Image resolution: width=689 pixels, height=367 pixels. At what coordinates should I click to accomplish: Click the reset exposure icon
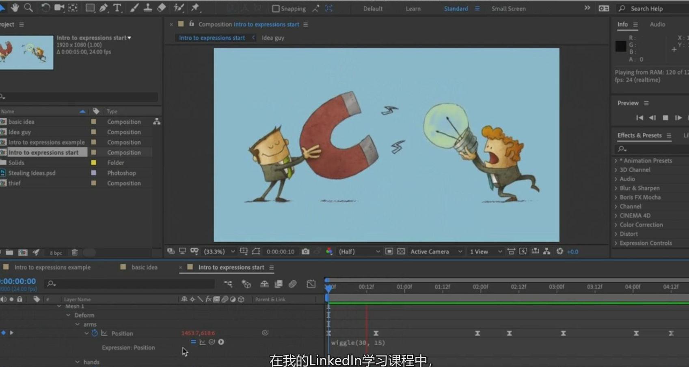[x=559, y=252]
